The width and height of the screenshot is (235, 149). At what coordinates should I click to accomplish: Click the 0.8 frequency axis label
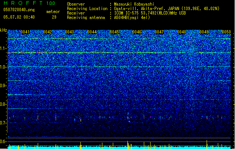3,104
